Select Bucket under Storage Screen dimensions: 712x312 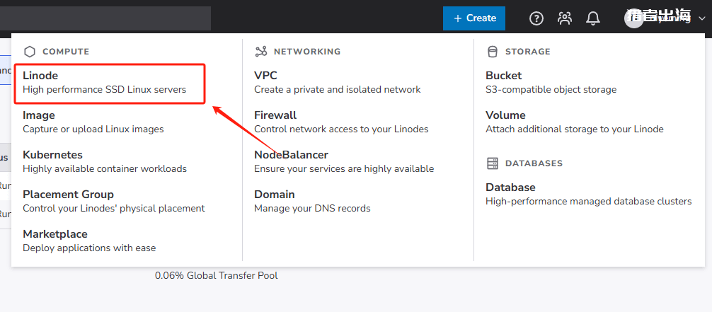(x=551, y=82)
